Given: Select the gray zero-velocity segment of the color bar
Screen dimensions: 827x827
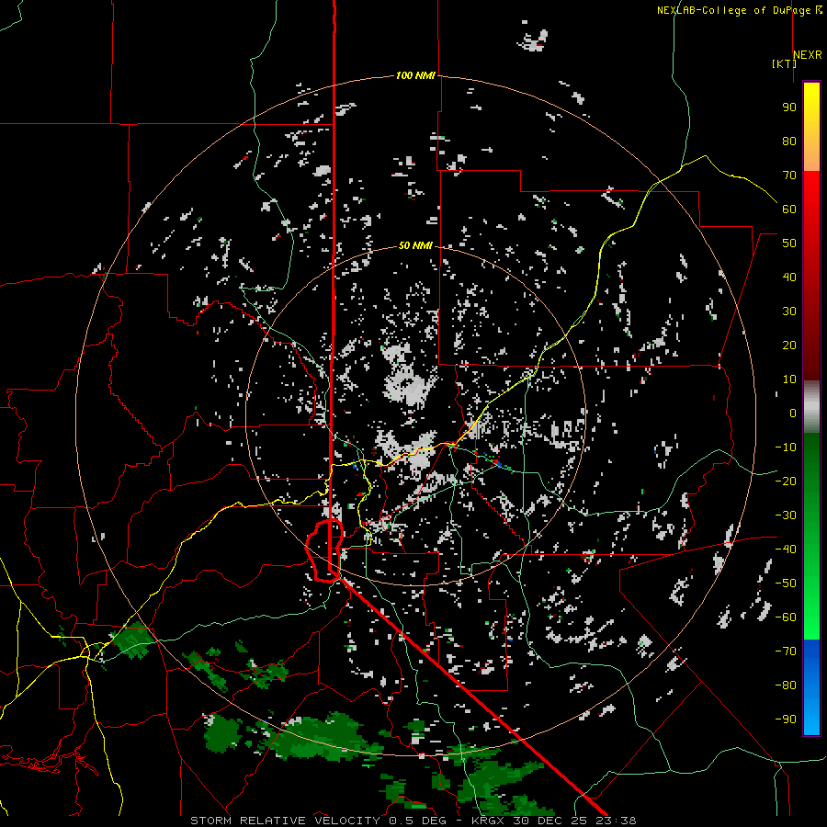Looking at the screenshot, I should (x=811, y=407).
